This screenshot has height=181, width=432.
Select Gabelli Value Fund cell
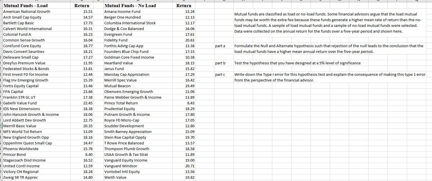pos(36,103)
